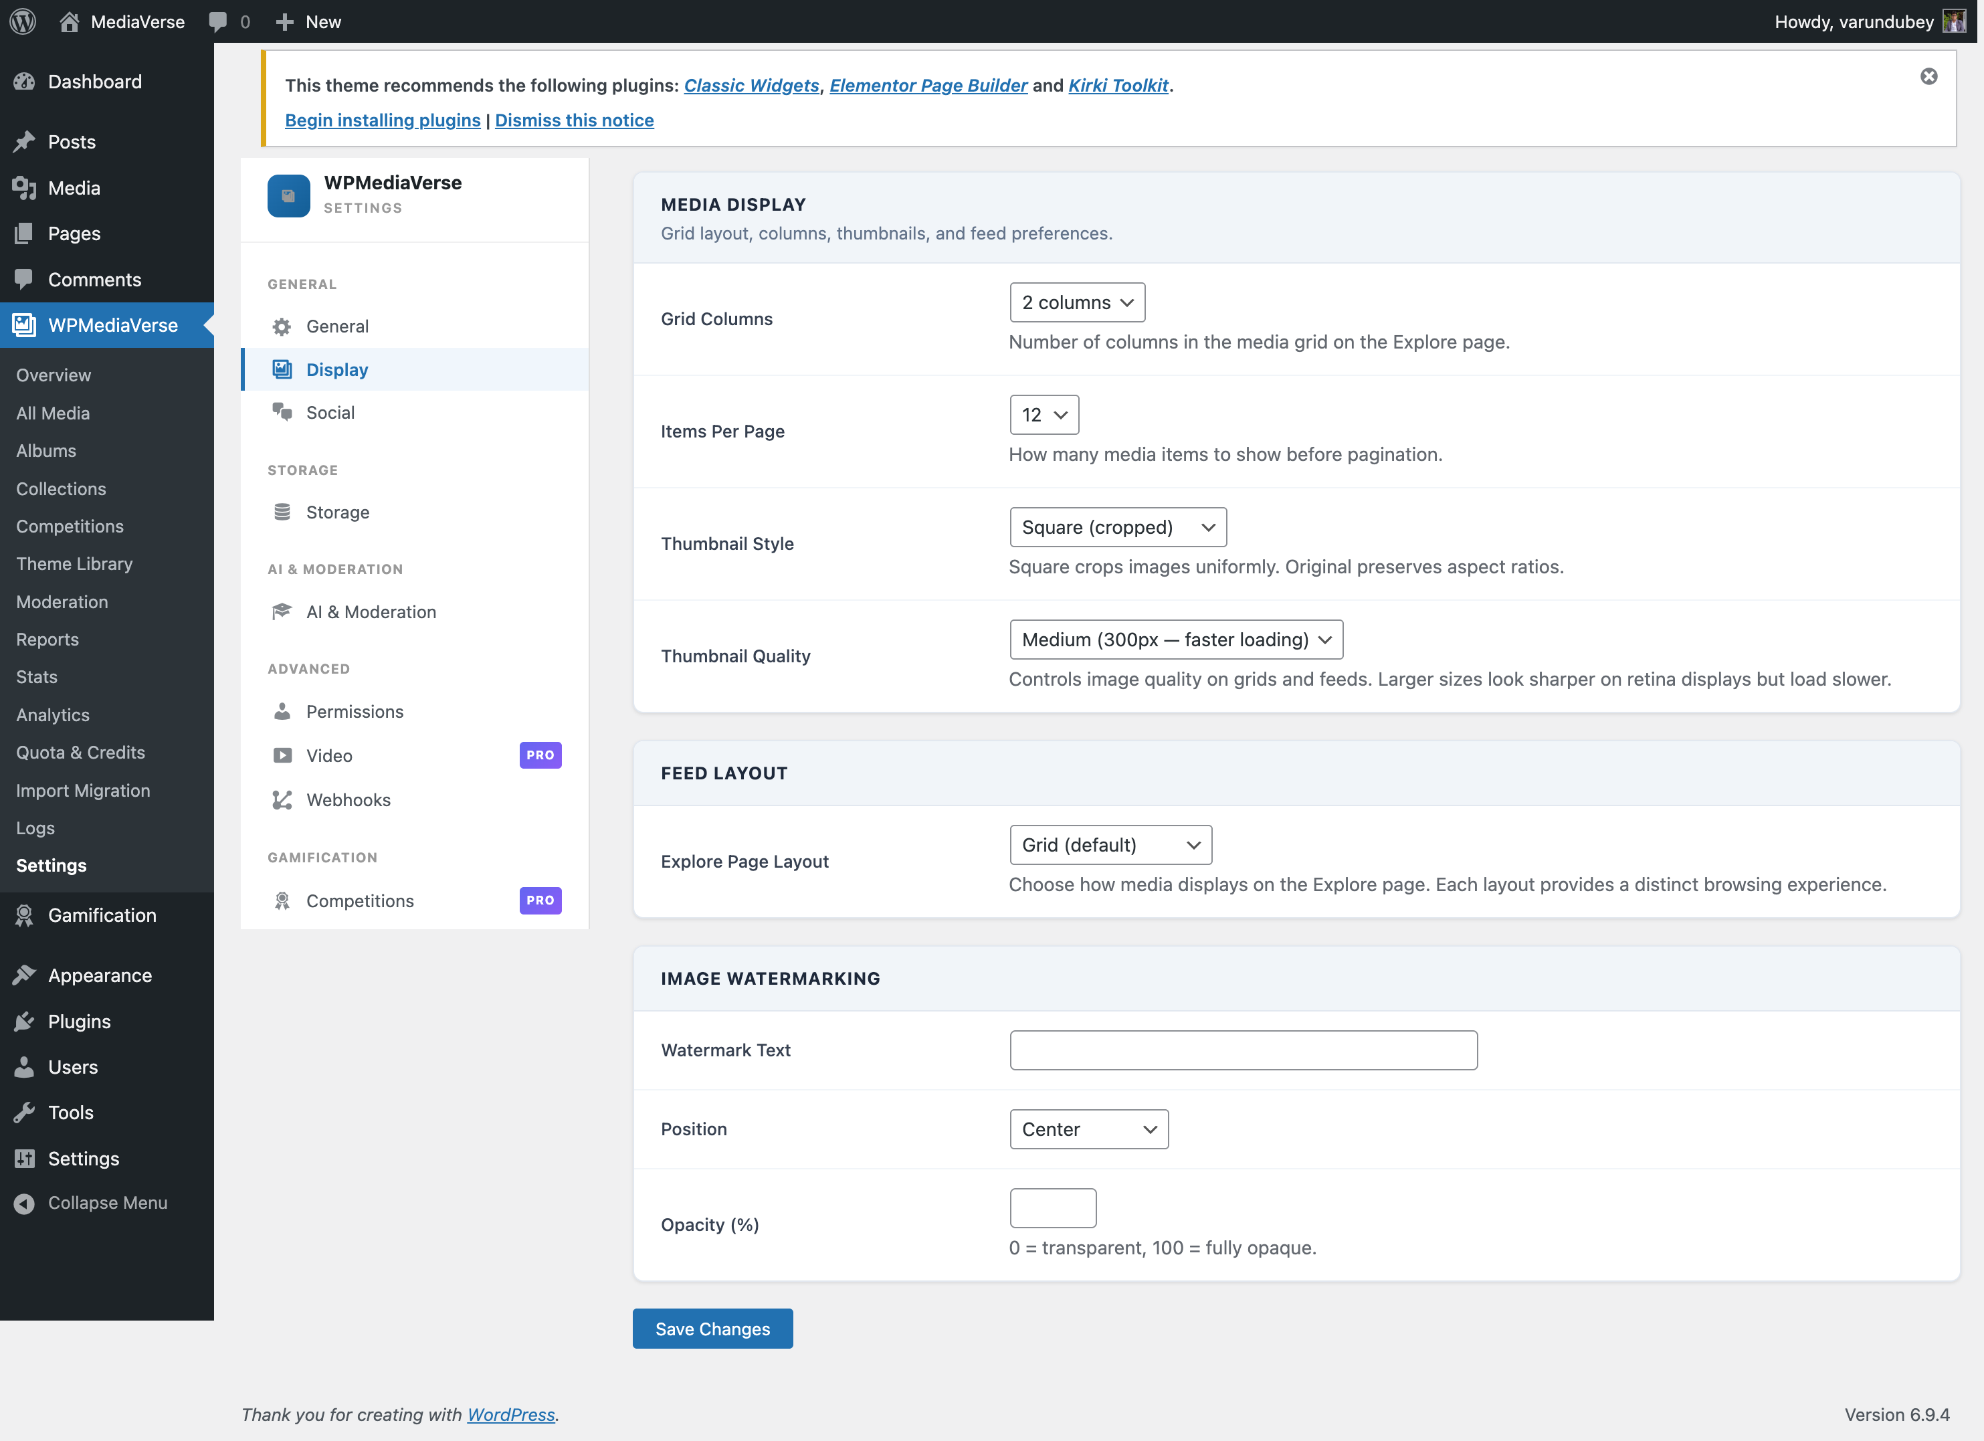Open the Thumbnail Quality dropdown

[x=1176, y=640]
